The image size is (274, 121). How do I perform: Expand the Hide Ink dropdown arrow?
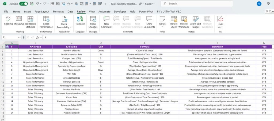point(222,27)
